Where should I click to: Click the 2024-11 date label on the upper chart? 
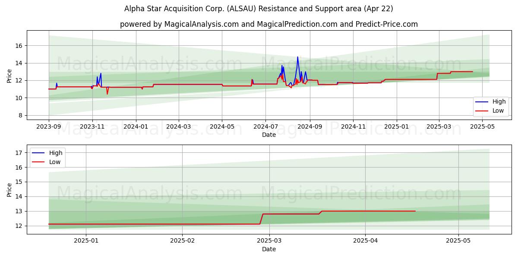coord(353,127)
